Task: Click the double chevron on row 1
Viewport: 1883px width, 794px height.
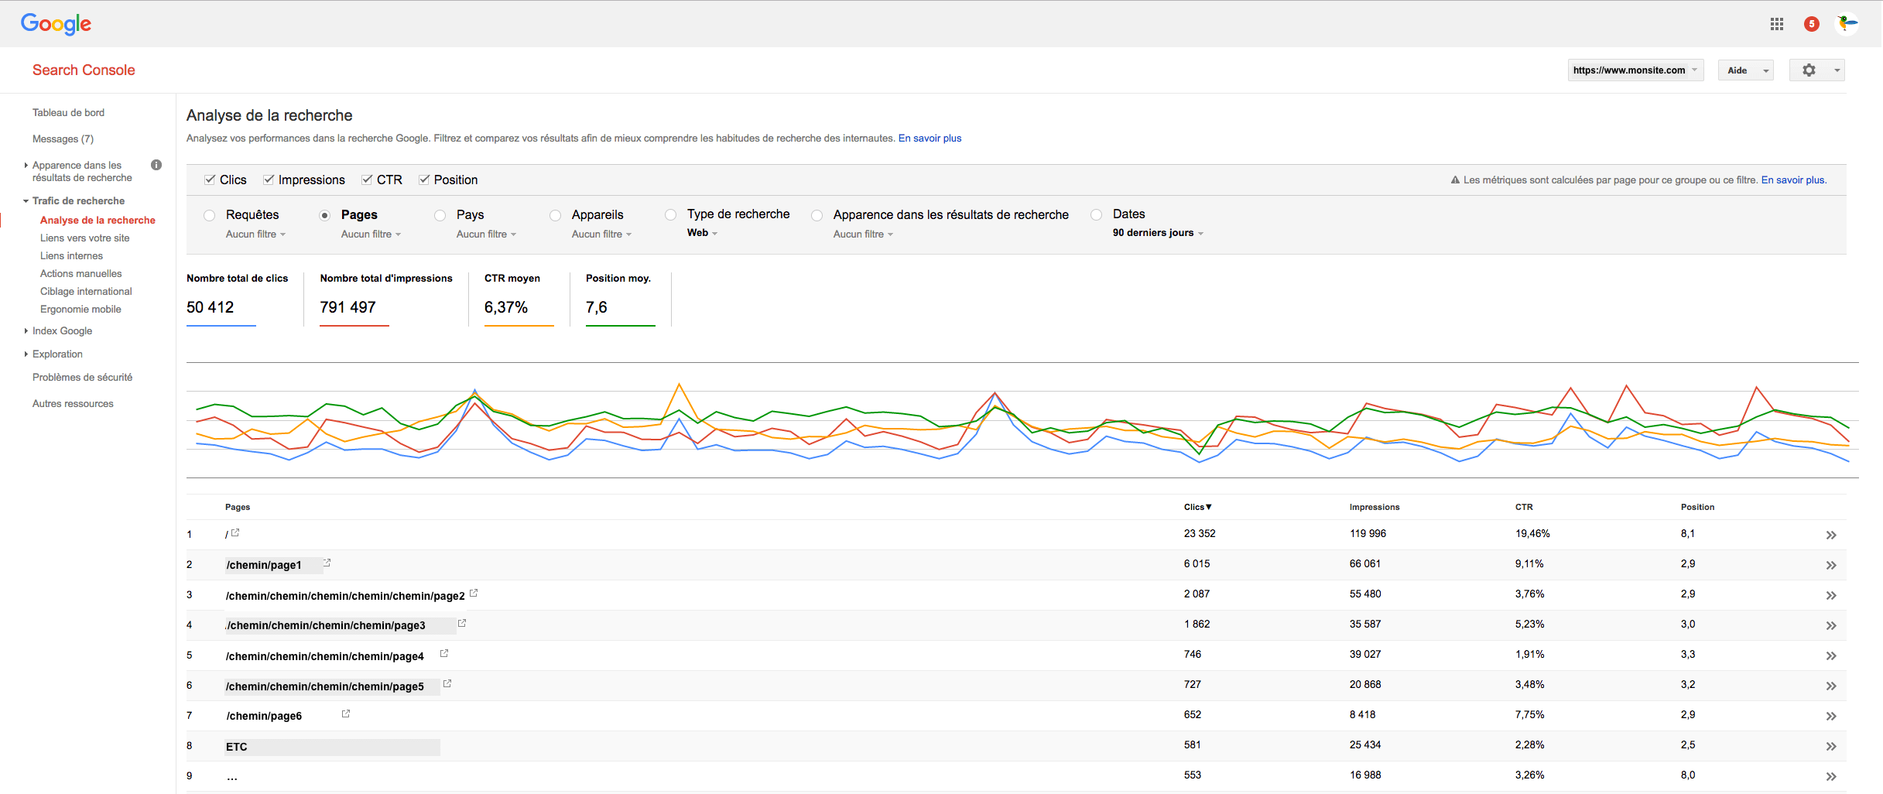Action: (x=1831, y=535)
